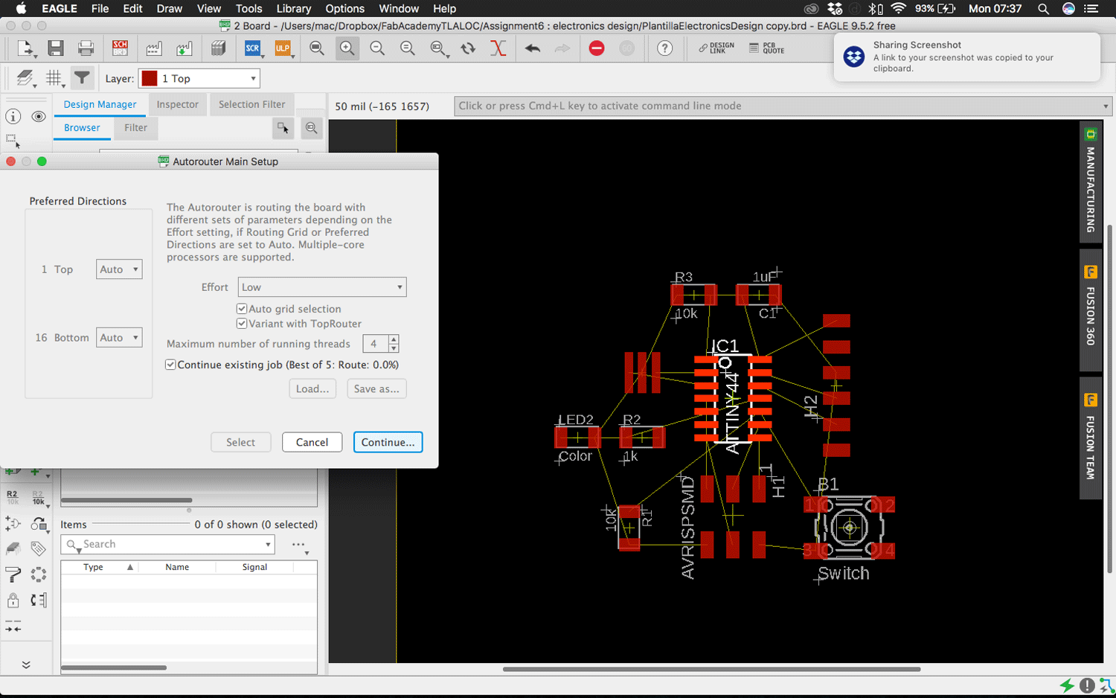Image resolution: width=1116 pixels, height=698 pixels.
Task: Open the MANUFACTURING side panel tab
Action: pyautogui.click(x=1091, y=183)
